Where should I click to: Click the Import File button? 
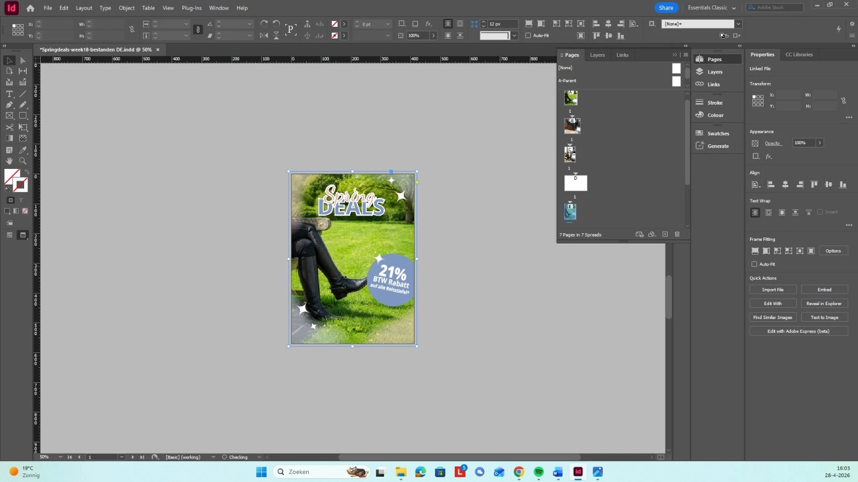click(773, 290)
